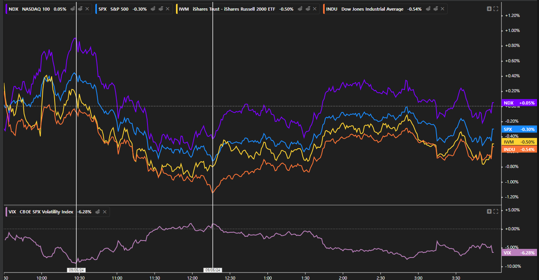Click the 09/05/24 marker near 12:00

[213, 270]
